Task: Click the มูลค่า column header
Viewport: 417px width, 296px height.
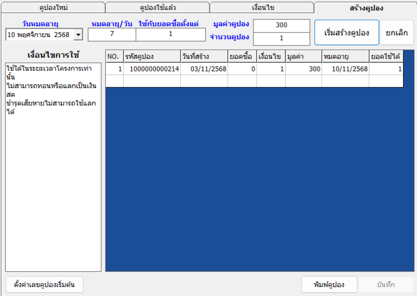Action: click(304, 57)
